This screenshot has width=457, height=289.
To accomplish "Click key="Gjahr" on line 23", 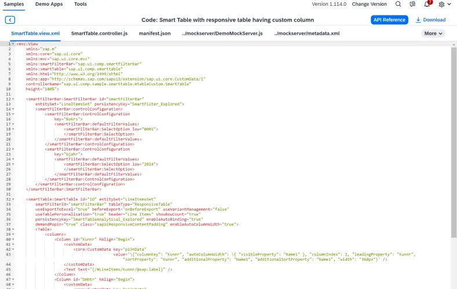I will (68, 155).
